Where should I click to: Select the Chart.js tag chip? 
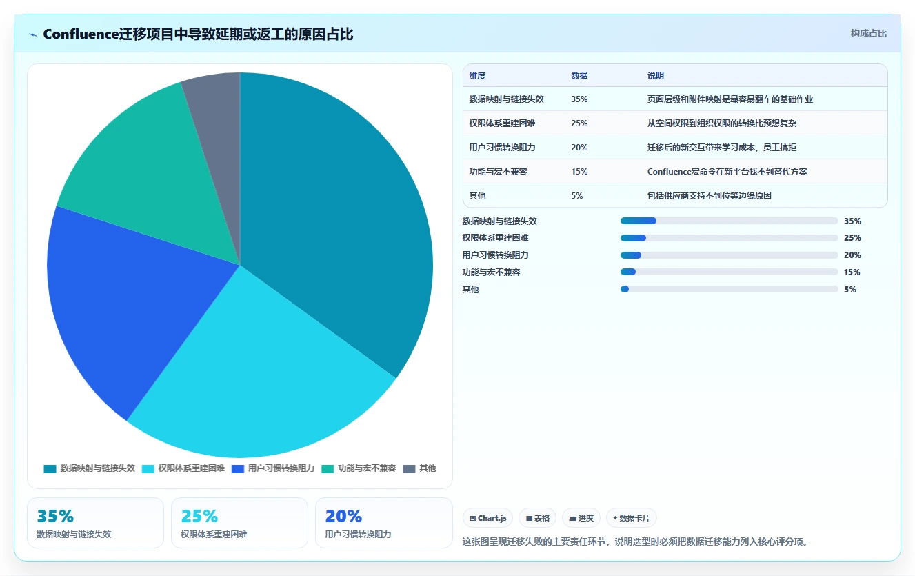[x=487, y=518]
